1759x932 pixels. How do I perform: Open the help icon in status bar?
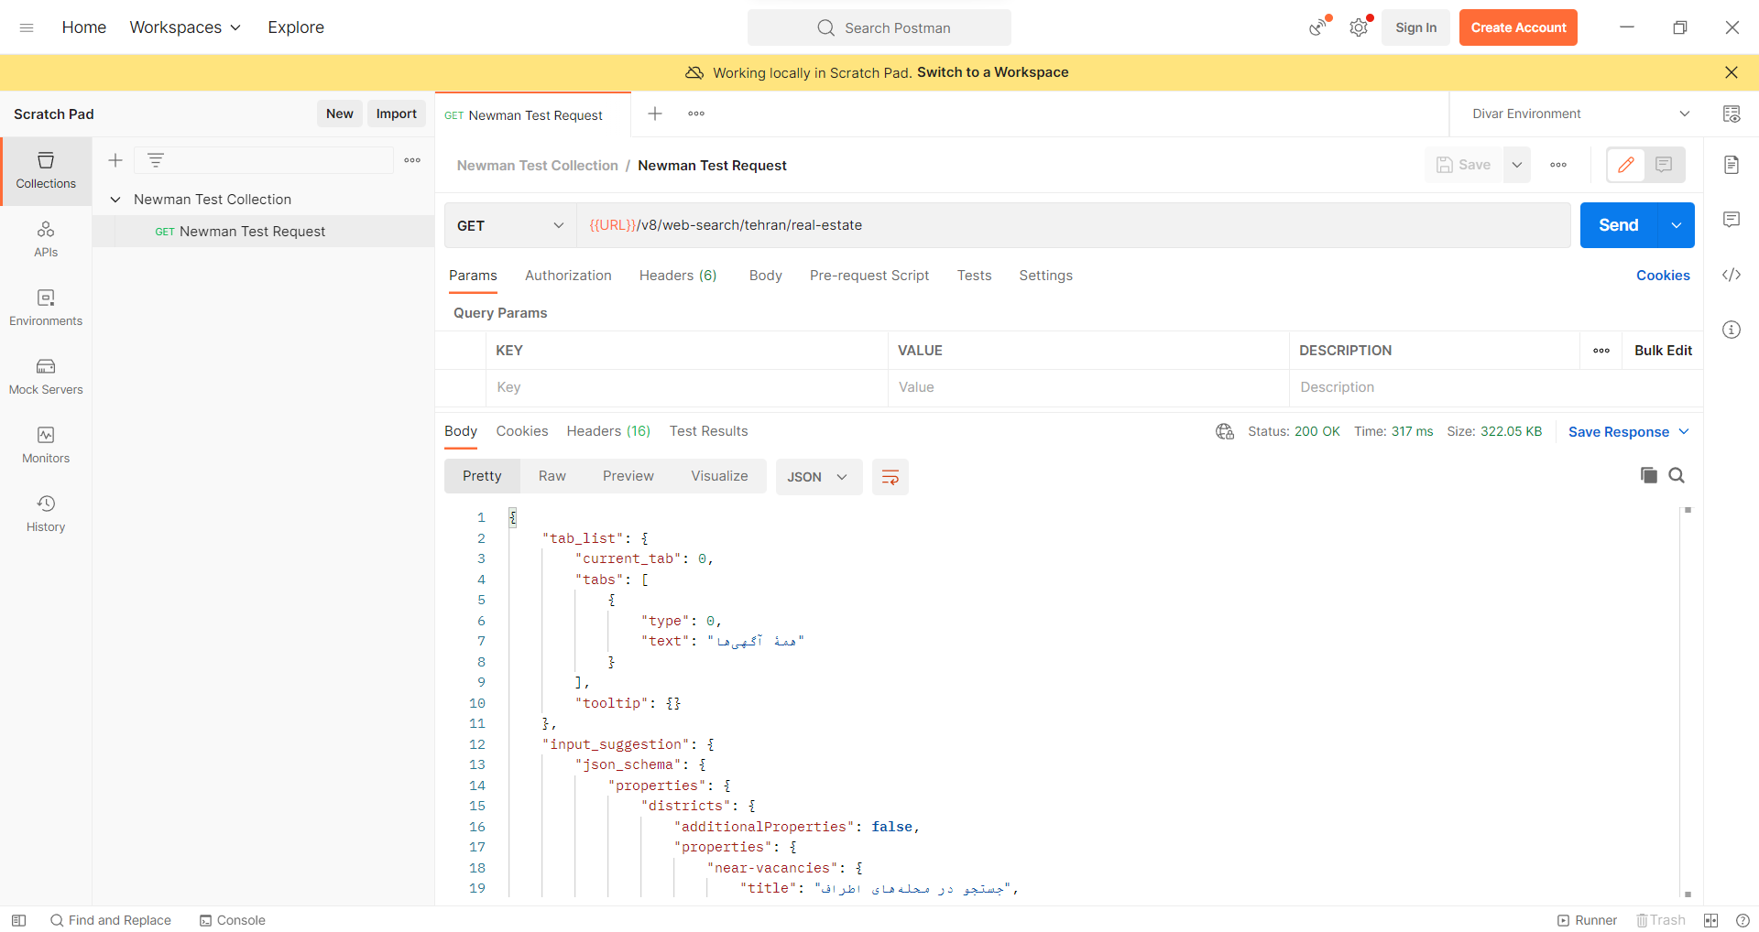click(1743, 920)
